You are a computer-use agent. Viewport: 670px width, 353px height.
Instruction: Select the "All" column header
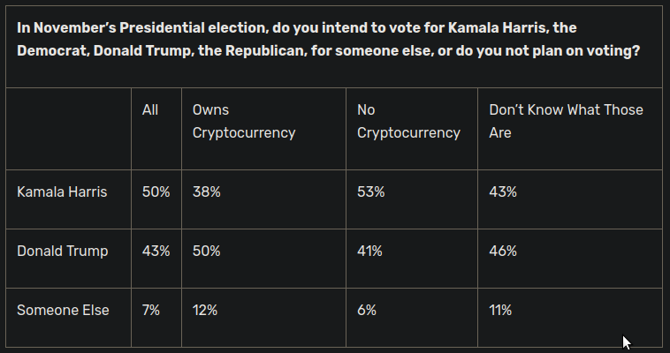[150, 110]
